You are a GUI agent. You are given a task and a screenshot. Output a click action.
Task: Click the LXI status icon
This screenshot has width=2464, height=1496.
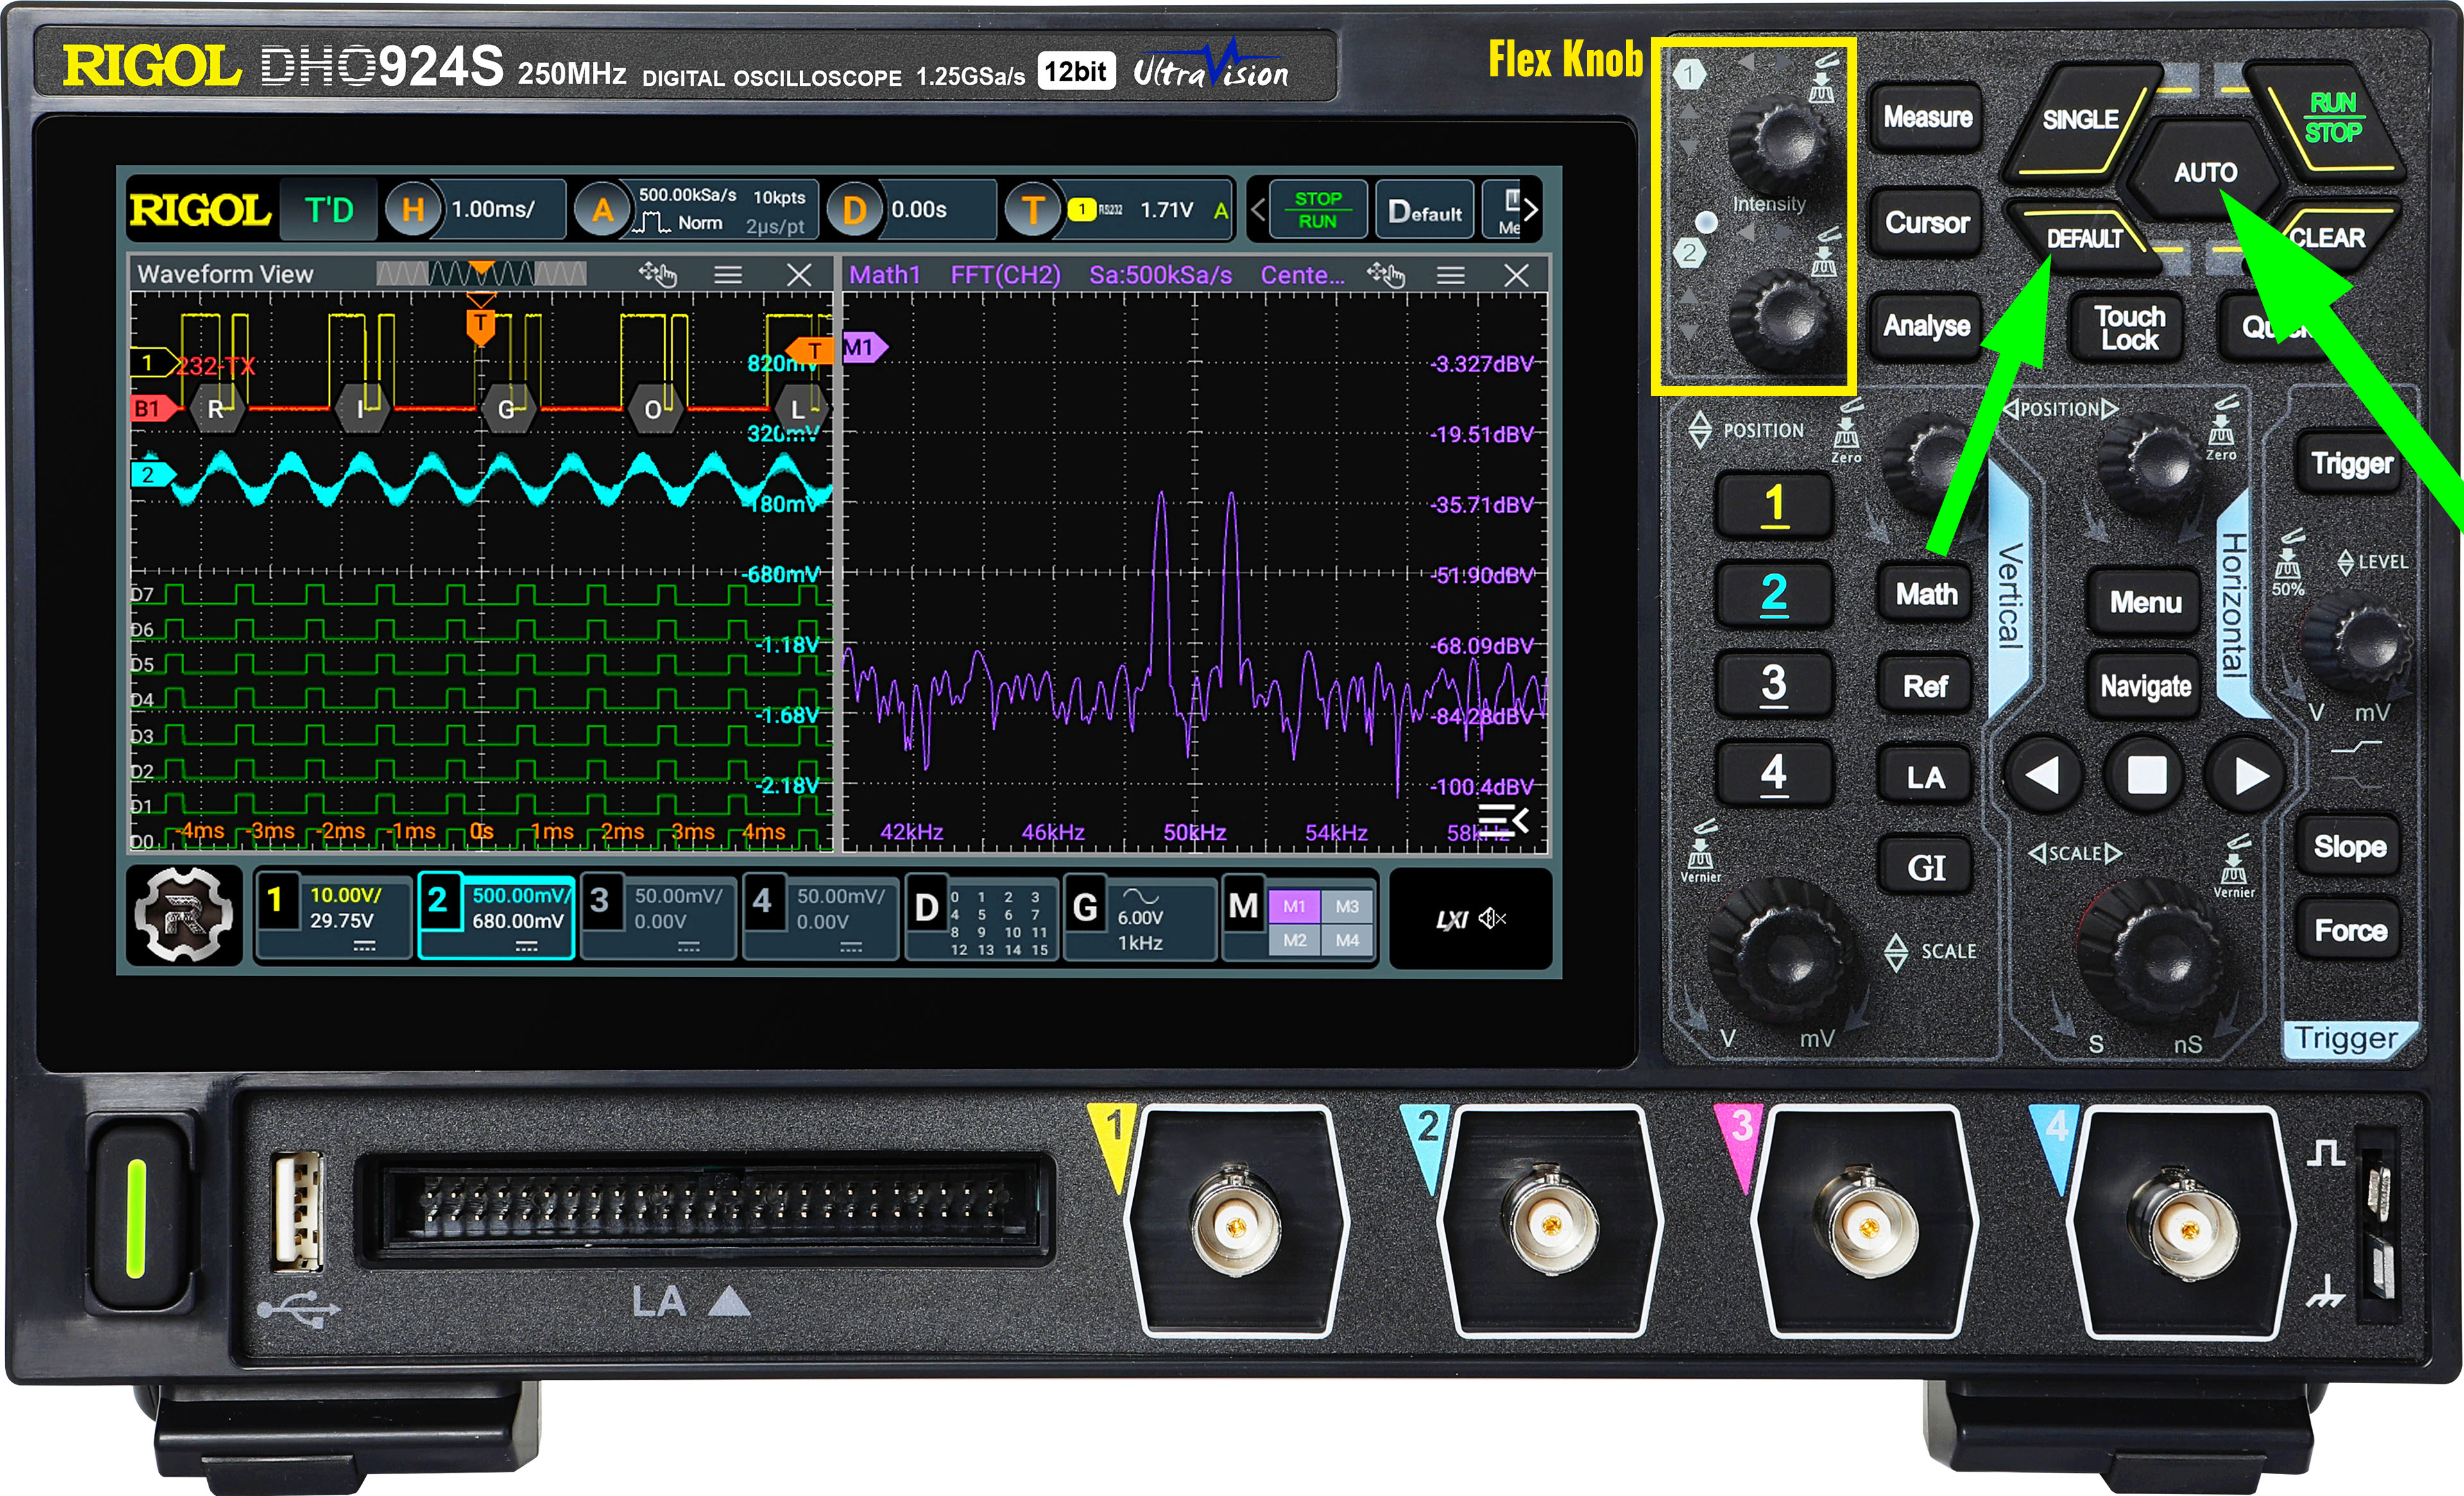pyautogui.click(x=1451, y=919)
